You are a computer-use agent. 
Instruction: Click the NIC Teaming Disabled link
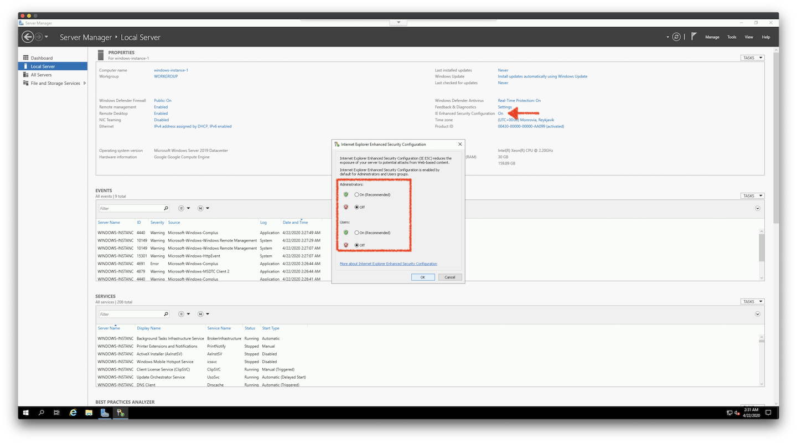[x=162, y=120]
